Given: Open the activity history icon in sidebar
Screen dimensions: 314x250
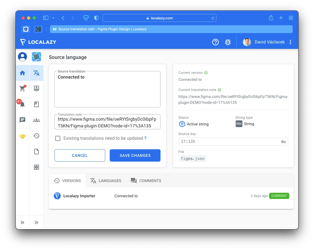Looking at the screenshot, I should tap(36, 136).
